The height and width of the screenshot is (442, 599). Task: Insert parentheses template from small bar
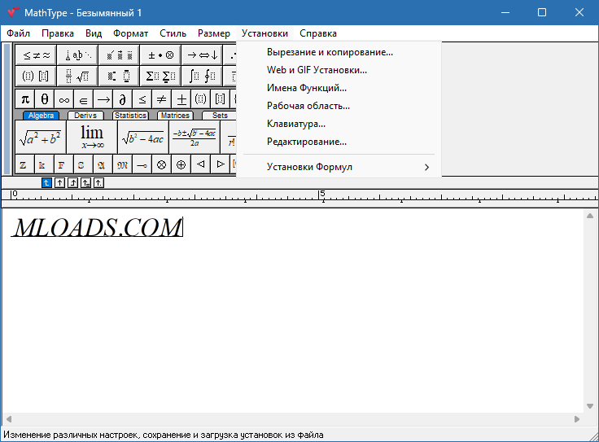201,99
